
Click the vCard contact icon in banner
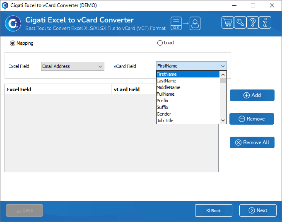[x=195, y=23]
